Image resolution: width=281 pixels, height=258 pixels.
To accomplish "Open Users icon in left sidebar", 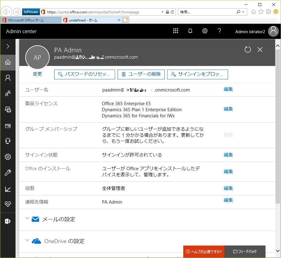I will point(8,78).
